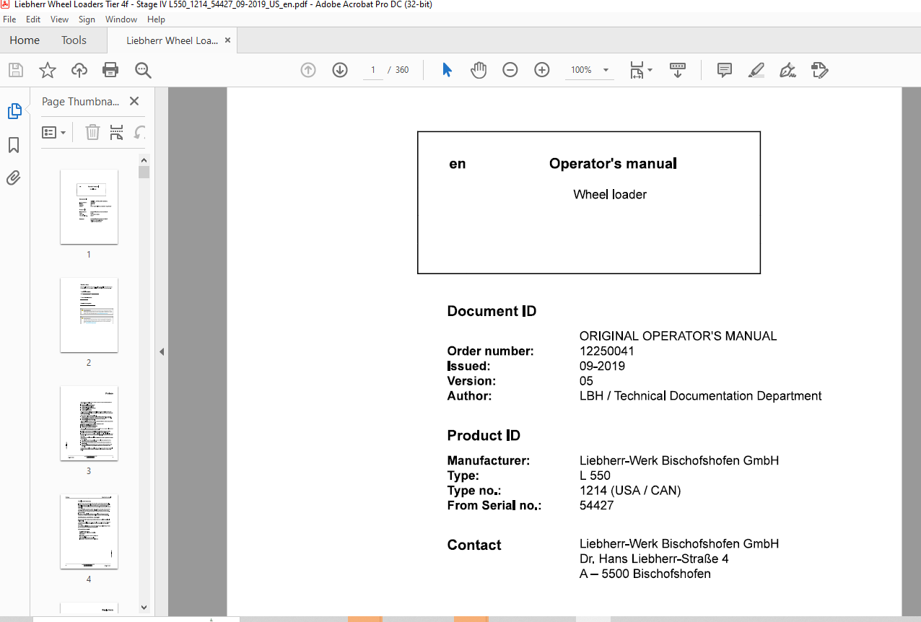This screenshot has height=622, width=921.
Task: Open the View menu
Action: coord(60,19)
